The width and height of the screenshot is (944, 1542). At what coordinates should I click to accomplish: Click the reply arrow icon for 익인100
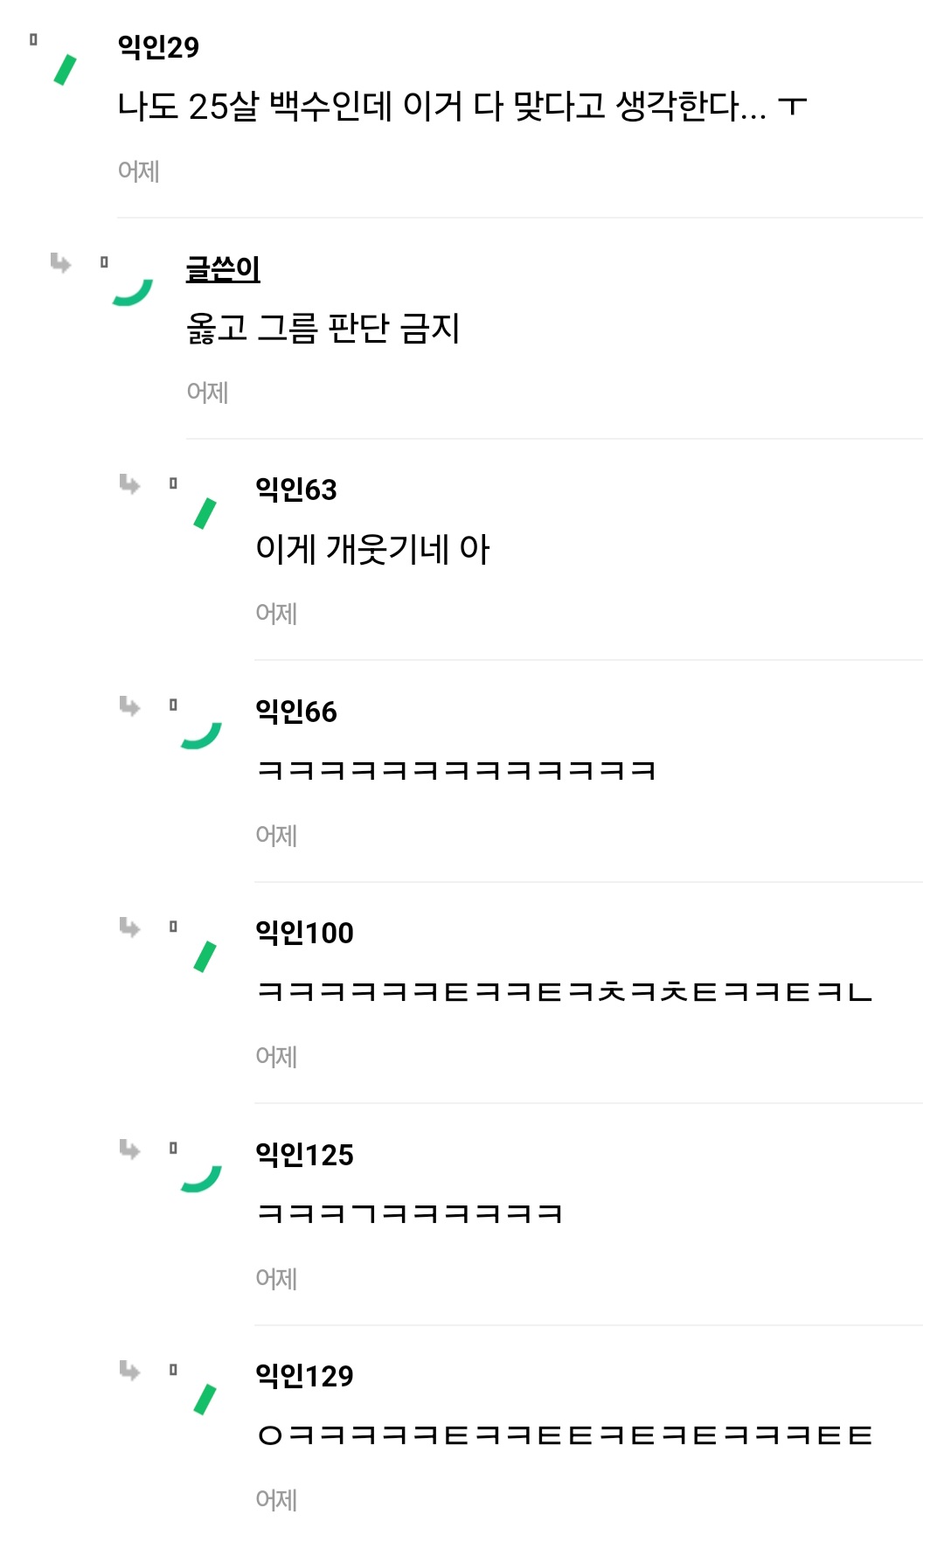(129, 927)
